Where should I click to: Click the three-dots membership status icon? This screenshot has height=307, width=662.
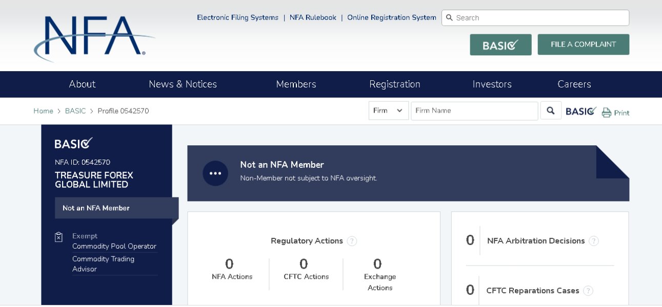[215, 173]
